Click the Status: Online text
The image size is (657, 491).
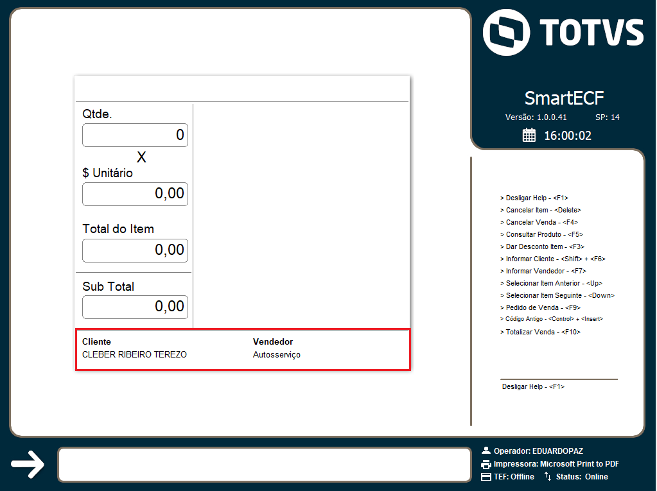pyautogui.click(x=582, y=477)
